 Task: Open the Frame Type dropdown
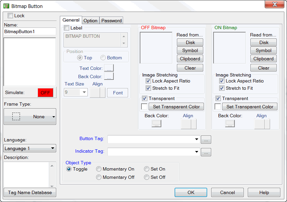pyautogui.click(x=30, y=117)
